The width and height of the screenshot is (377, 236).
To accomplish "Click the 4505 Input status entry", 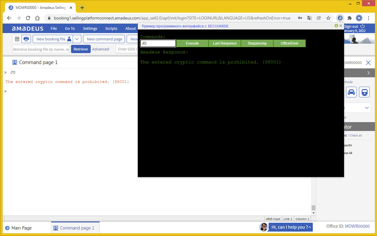I will tap(273, 219).
